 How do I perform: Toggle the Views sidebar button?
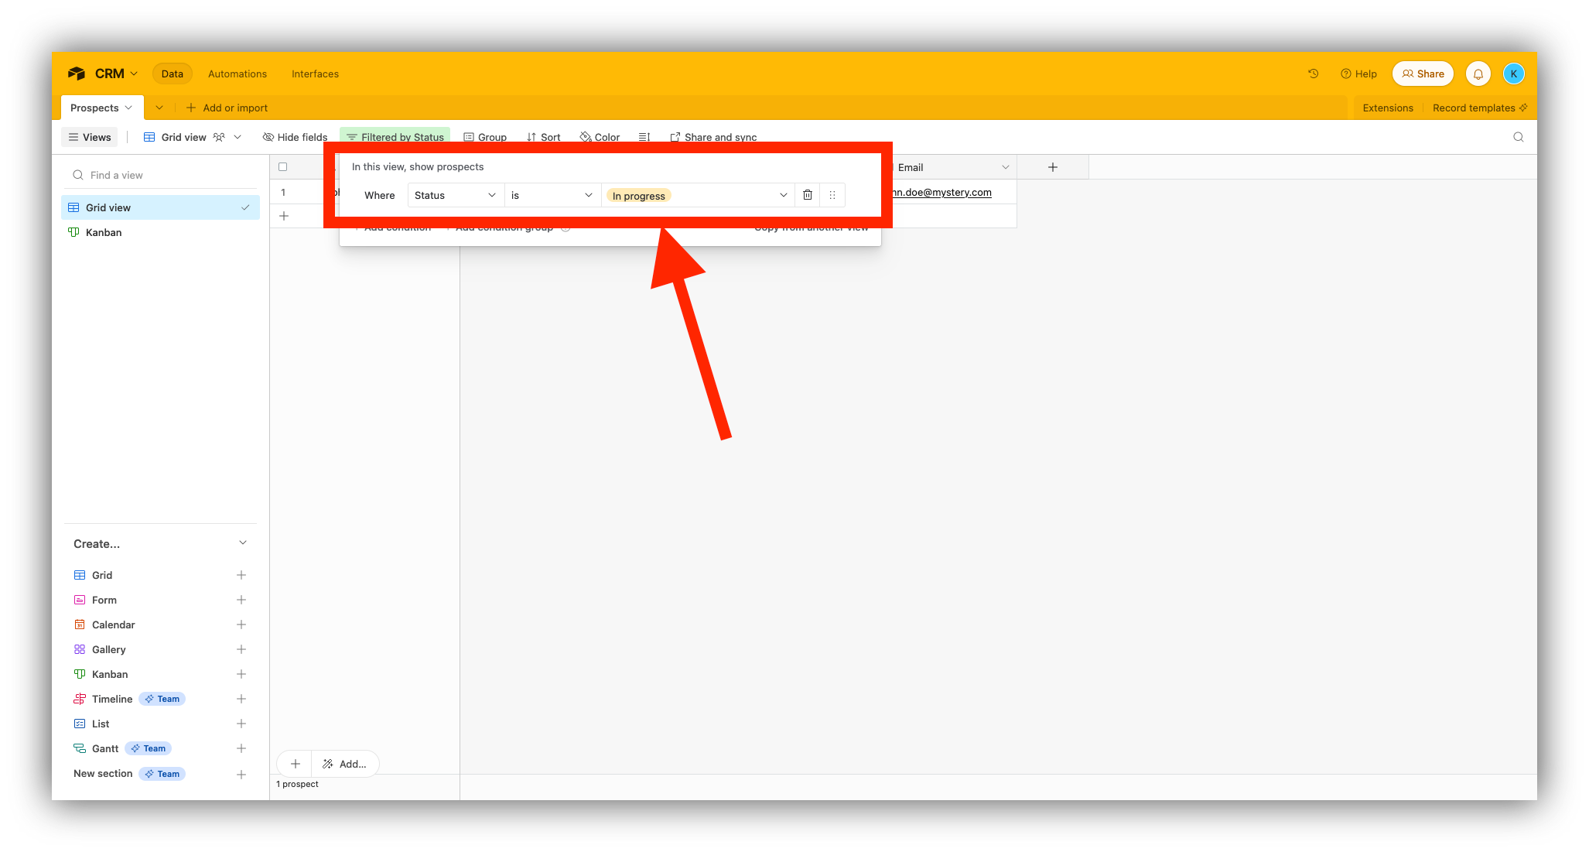[90, 137]
